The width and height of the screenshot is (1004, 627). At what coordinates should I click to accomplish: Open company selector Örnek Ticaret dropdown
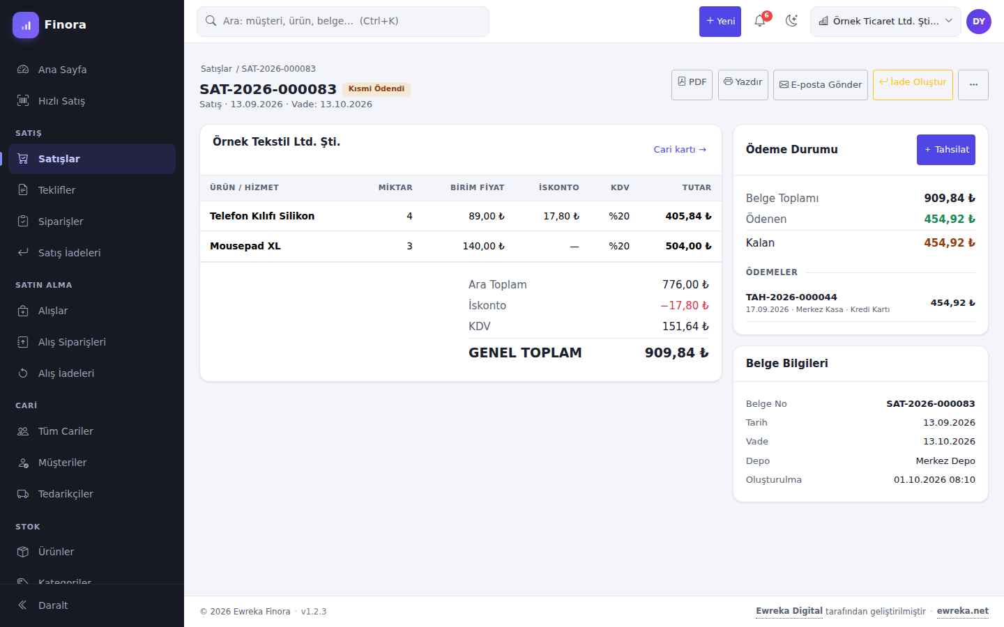(885, 22)
